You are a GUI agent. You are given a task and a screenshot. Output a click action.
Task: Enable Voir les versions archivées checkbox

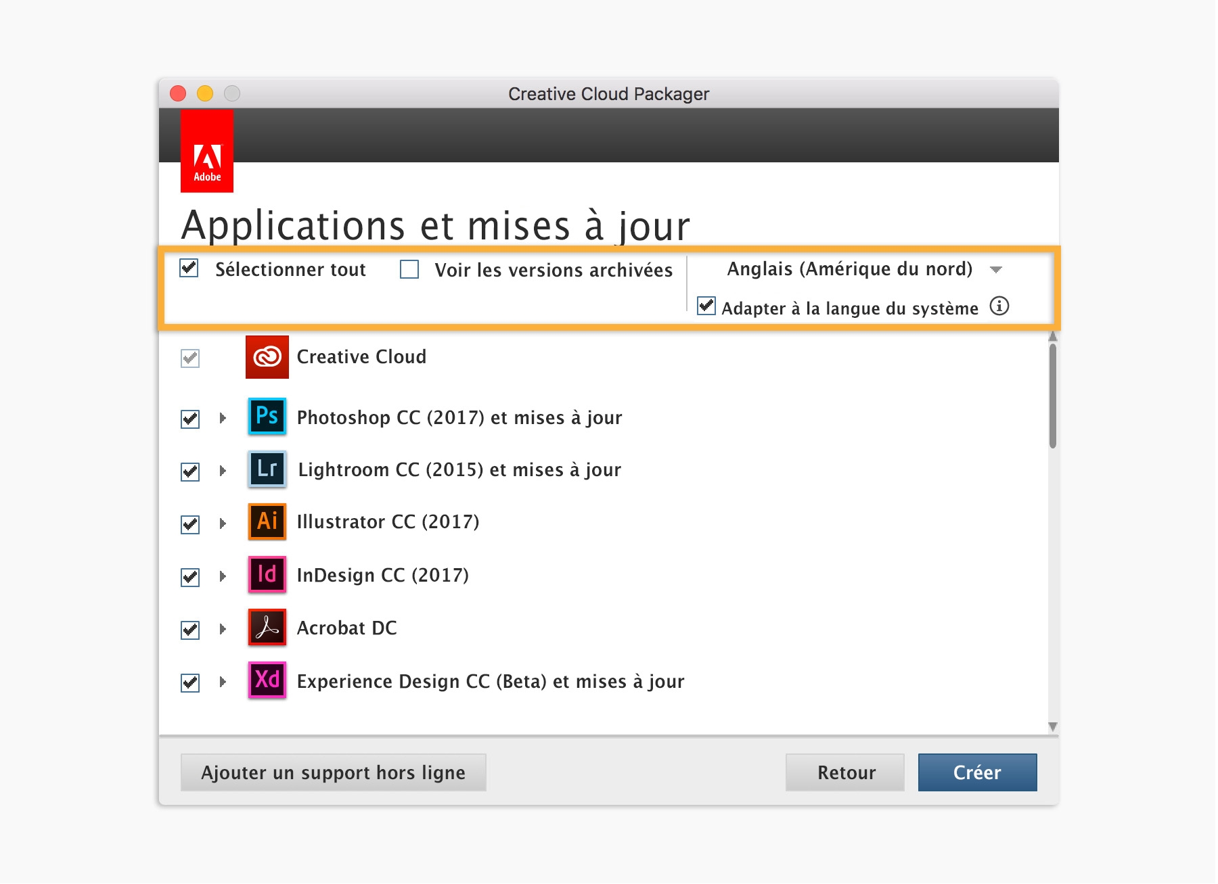409,269
